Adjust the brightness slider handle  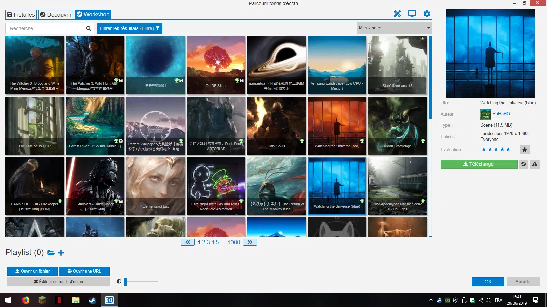tap(125, 281)
